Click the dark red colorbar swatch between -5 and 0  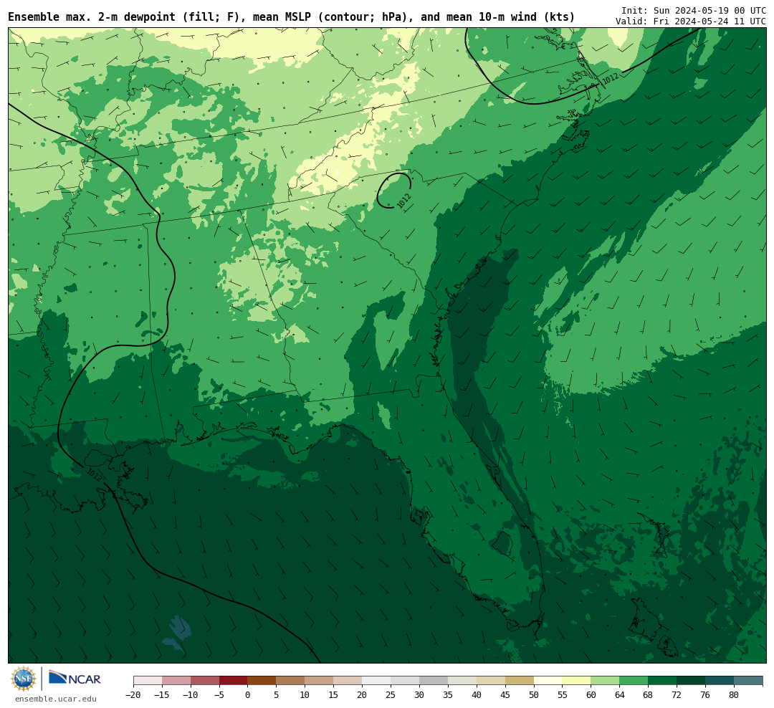point(233,681)
